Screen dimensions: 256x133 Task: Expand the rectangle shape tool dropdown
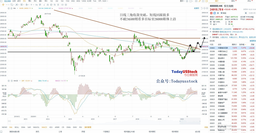(14, 5)
